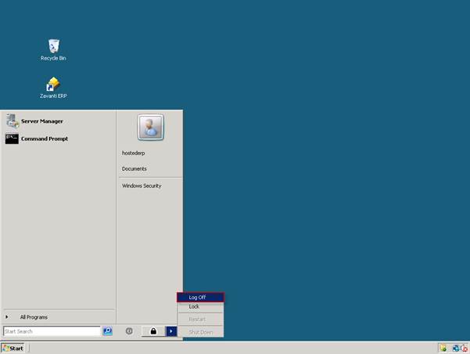Click the Start button on the taskbar
The width and height of the screenshot is (470, 354).
[13, 348]
